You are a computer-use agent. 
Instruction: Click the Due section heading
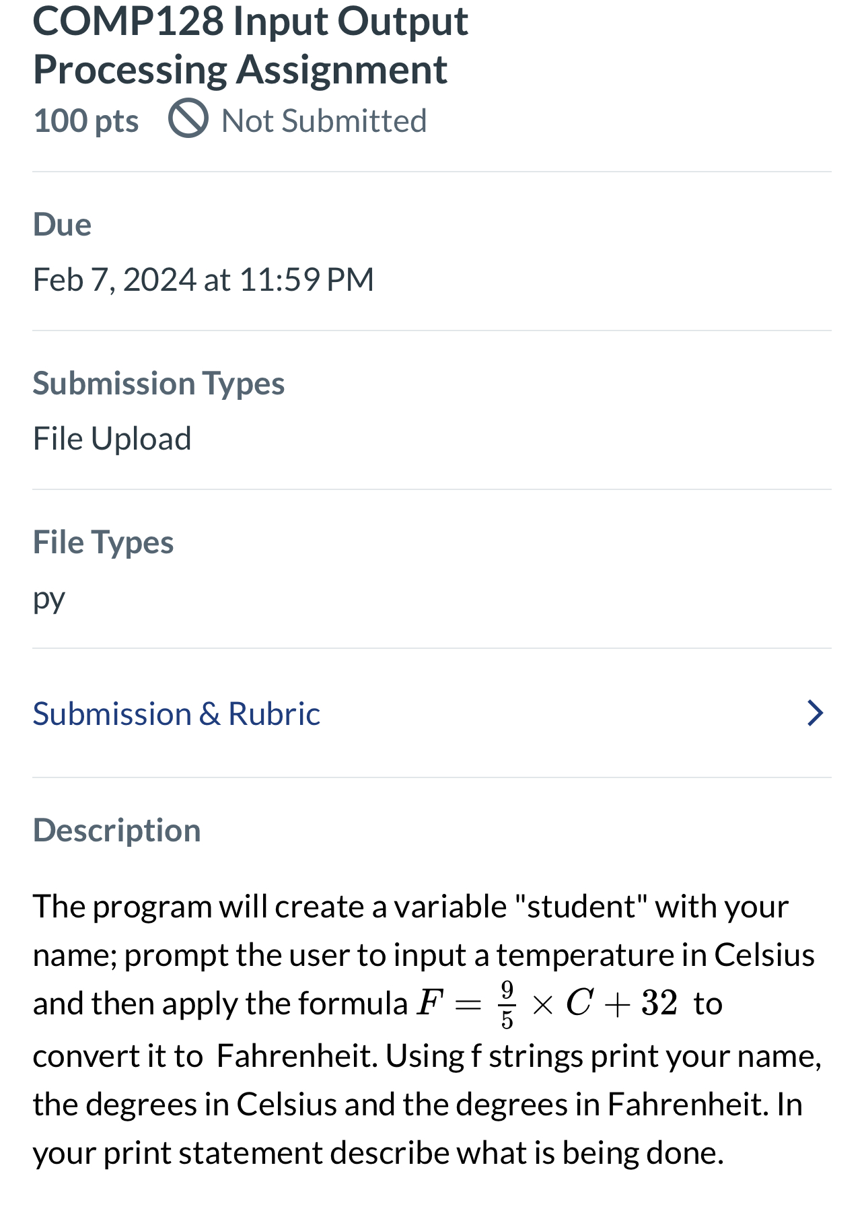pos(62,224)
